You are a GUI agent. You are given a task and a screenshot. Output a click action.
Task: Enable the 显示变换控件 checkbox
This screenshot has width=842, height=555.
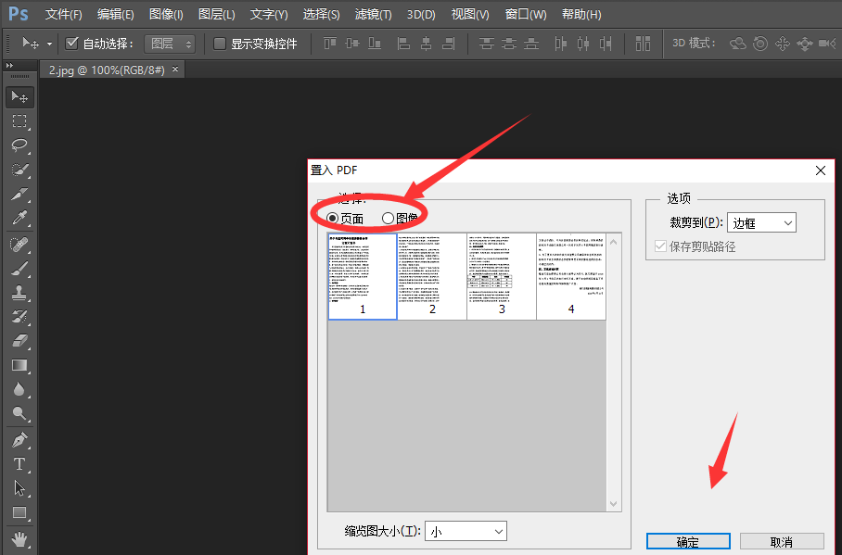point(220,43)
